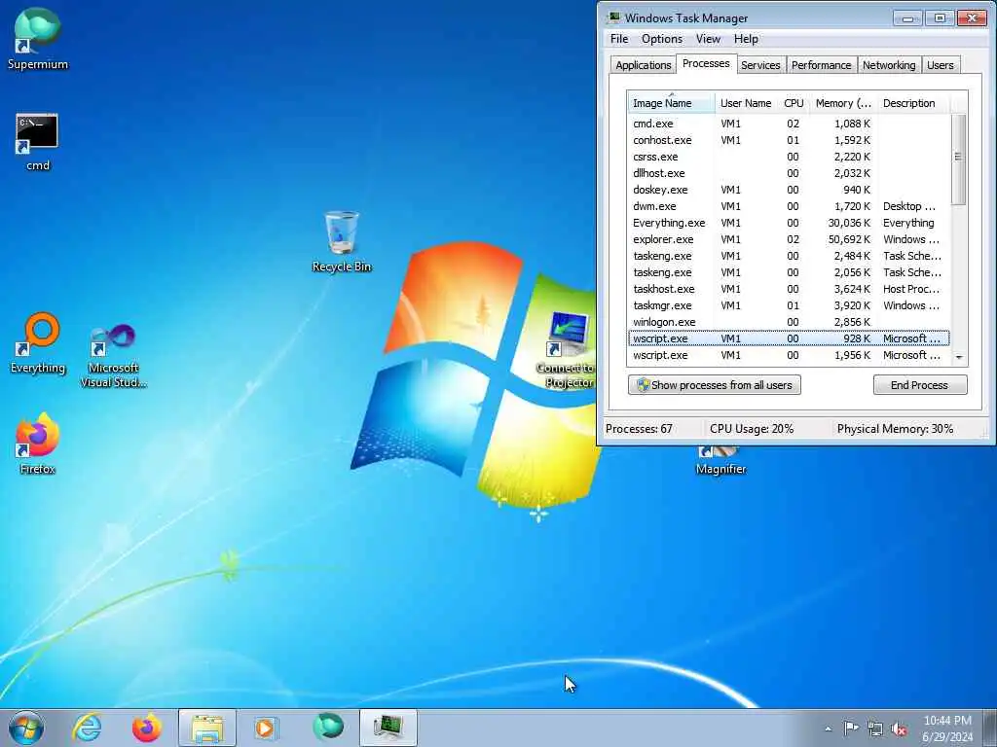The width and height of the screenshot is (997, 747).
Task: Click the Physical Memory: 30% status text
Action: point(895,429)
